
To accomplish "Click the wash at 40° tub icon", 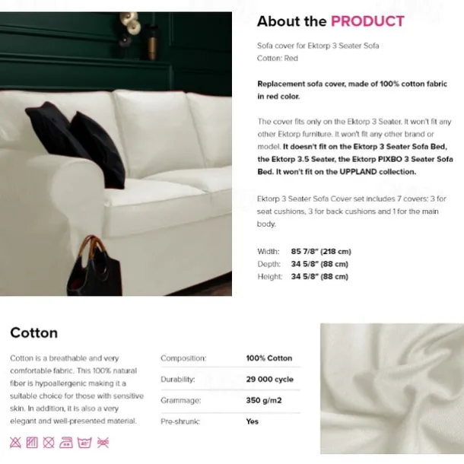I will pyautogui.click(x=84, y=443).
